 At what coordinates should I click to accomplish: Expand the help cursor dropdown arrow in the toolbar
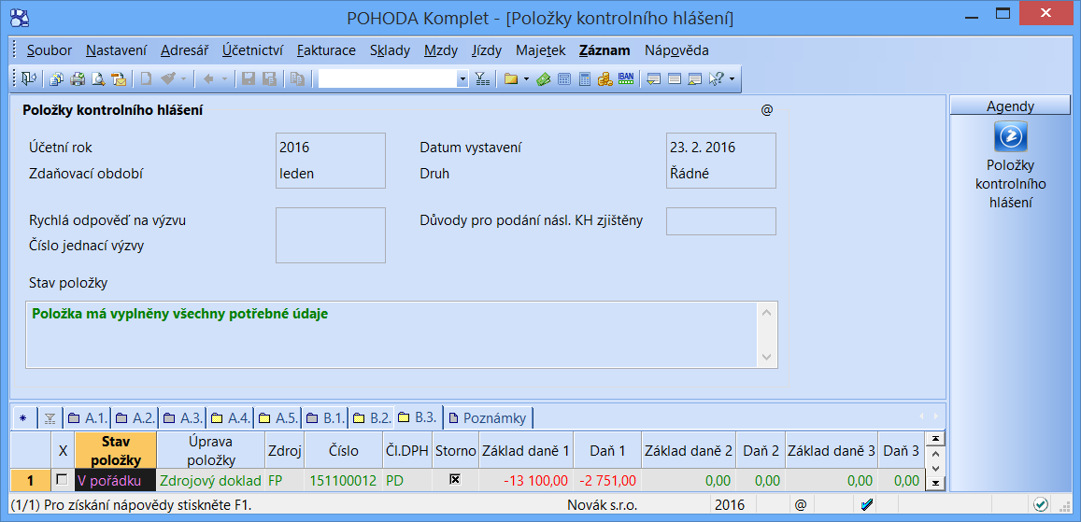pyautogui.click(x=732, y=79)
